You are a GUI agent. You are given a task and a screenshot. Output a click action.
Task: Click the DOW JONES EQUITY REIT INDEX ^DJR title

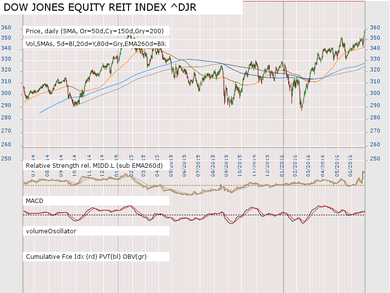point(100,7)
